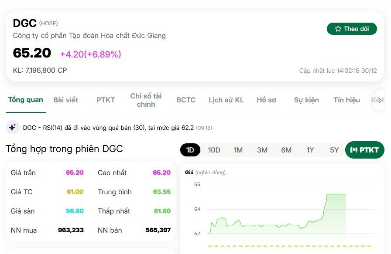Viewport: 391px width, 254px height.
Task: Switch to the Hồ sơ tab
Action: pyautogui.click(x=266, y=100)
